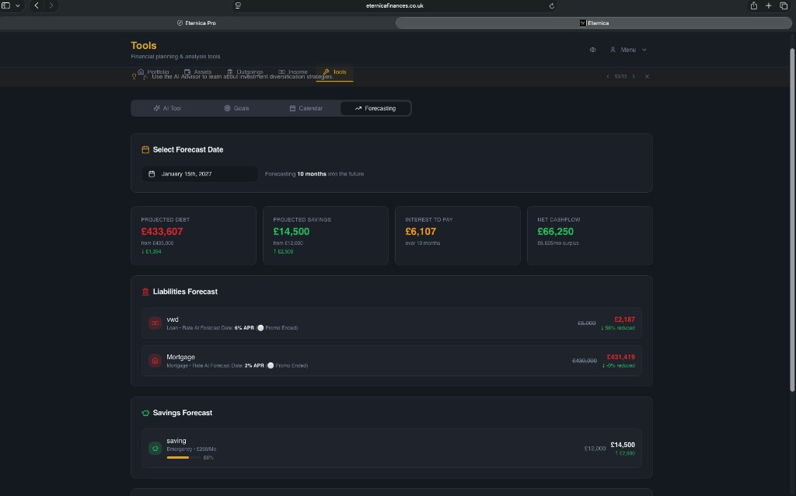The height and width of the screenshot is (496, 796).
Task: Click the eye visibility toggle near Menu
Action: coord(592,49)
